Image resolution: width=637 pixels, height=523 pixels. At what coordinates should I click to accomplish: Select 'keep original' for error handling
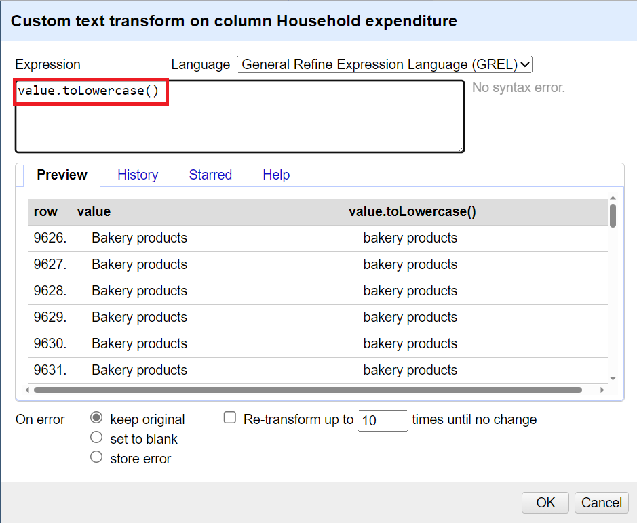point(96,418)
